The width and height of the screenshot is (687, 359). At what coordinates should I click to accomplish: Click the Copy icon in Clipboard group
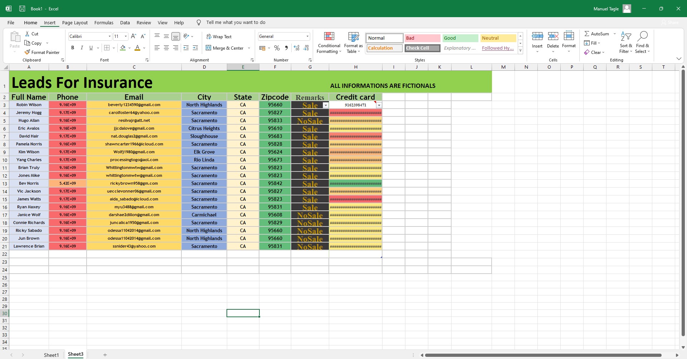[27, 43]
